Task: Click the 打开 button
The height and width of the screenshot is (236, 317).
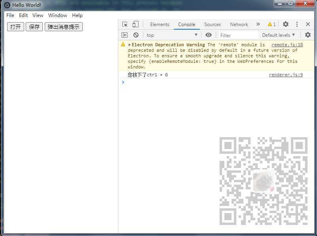Action: coord(15,26)
